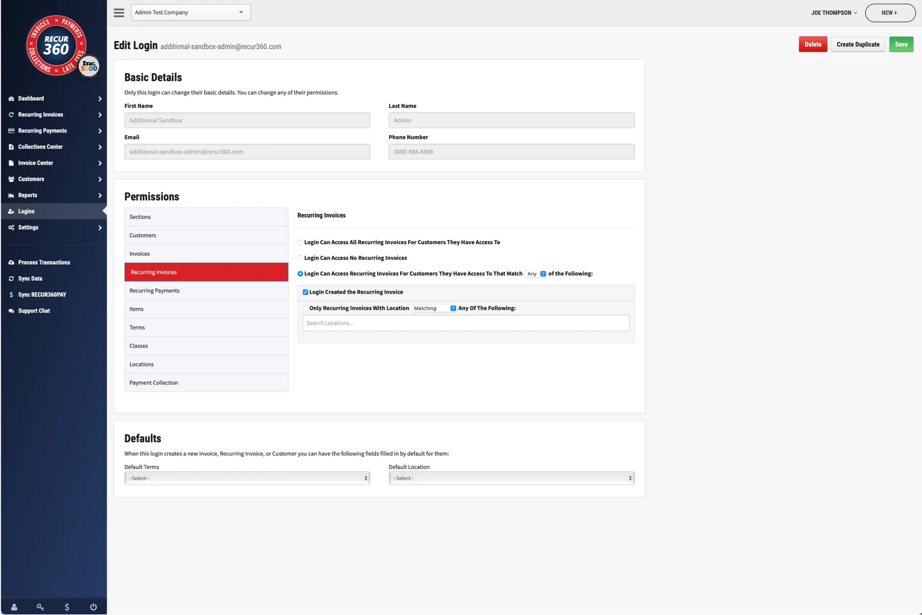The height and width of the screenshot is (615, 922).
Task: Click the Phone Number field
Action: [511, 152]
